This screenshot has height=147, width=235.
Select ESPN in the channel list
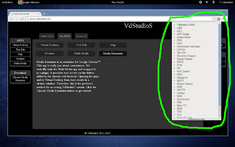pyautogui.click(x=180, y=62)
